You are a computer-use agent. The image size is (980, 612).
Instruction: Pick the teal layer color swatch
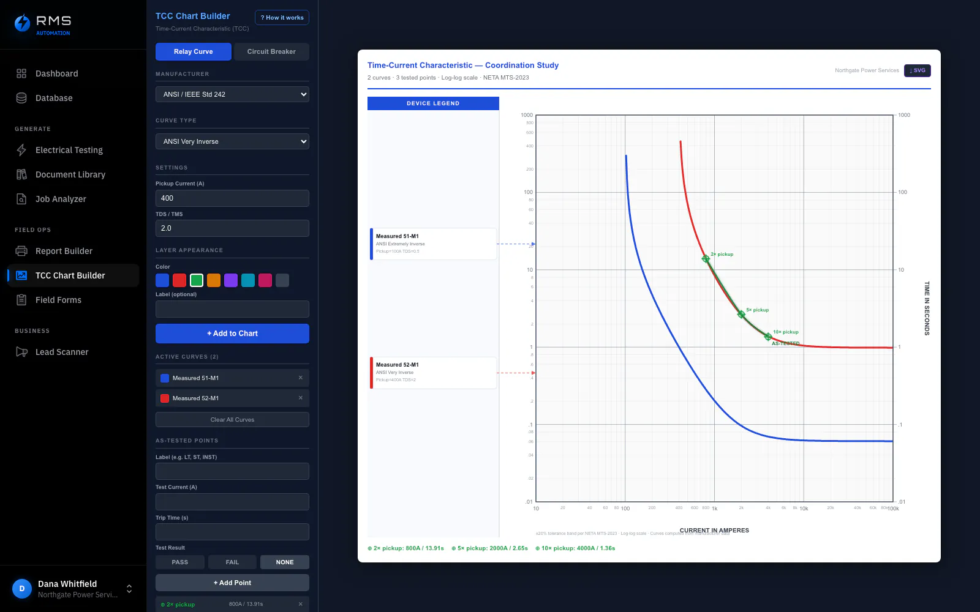[x=248, y=280]
